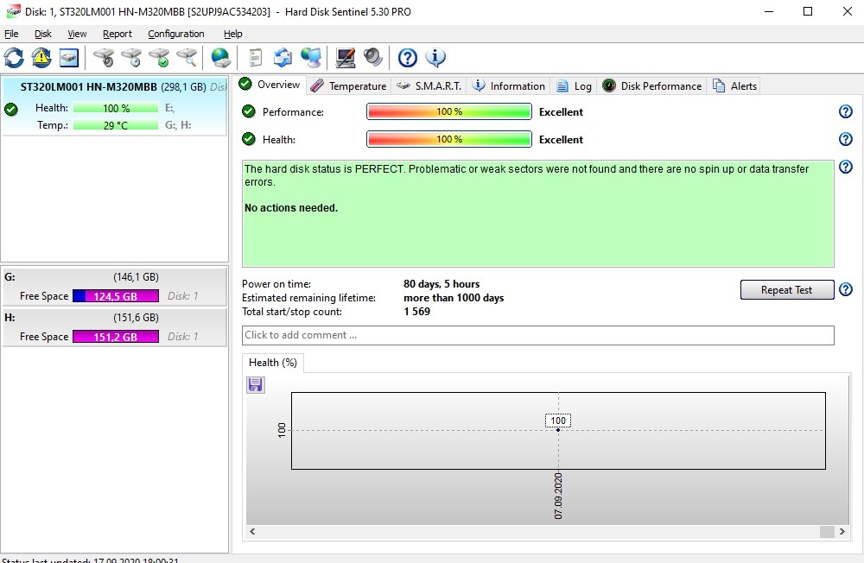Click the blue refresh arrows toolbar icon
The width and height of the screenshot is (864, 563).
coord(14,58)
